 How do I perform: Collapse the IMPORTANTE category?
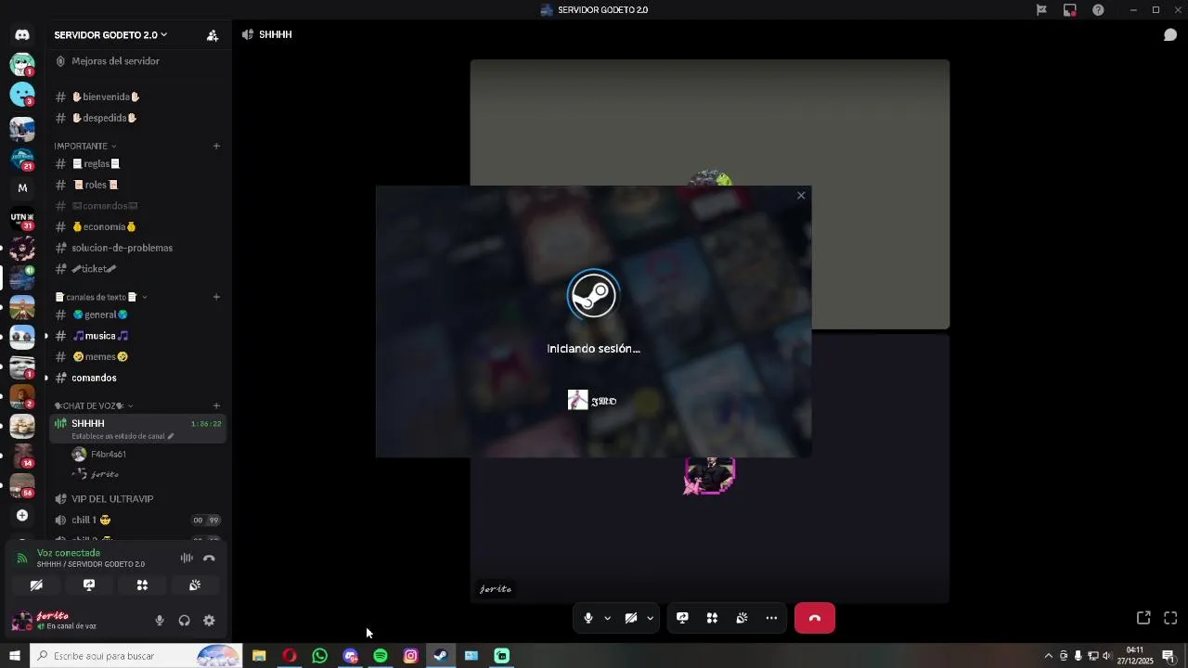(x=84, y=146)
